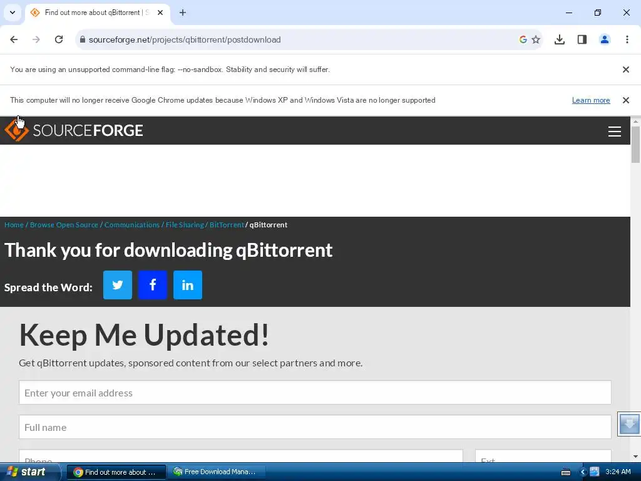The width and height of the screenshot is (641, 481).
Task: Focus the email address field
Action: pos(315,393)
